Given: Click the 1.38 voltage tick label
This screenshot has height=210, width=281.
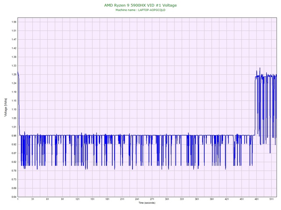Looking at the screenshot, I should click(14, 57).
